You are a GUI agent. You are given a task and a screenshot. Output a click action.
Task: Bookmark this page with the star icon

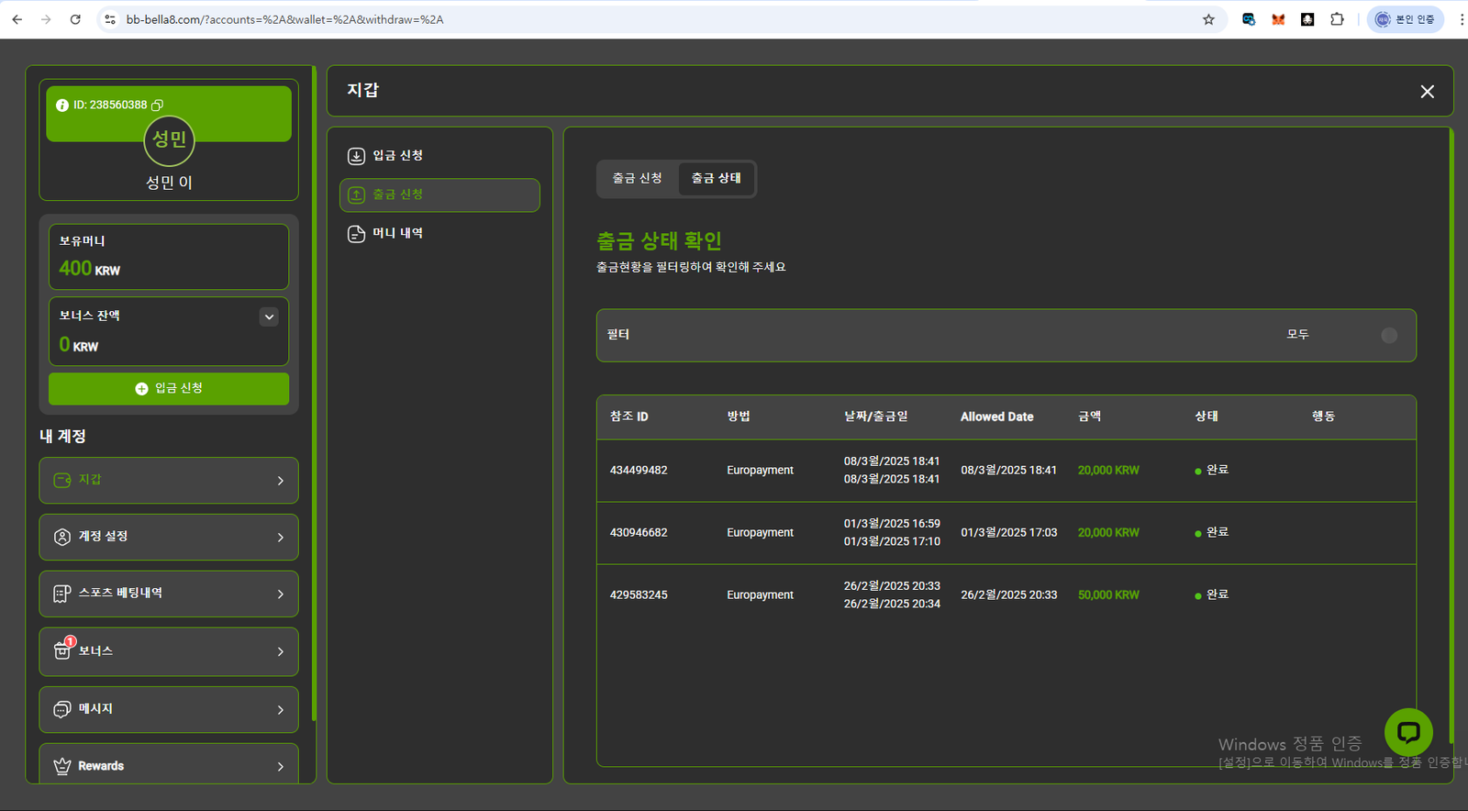click(1208, 19)
